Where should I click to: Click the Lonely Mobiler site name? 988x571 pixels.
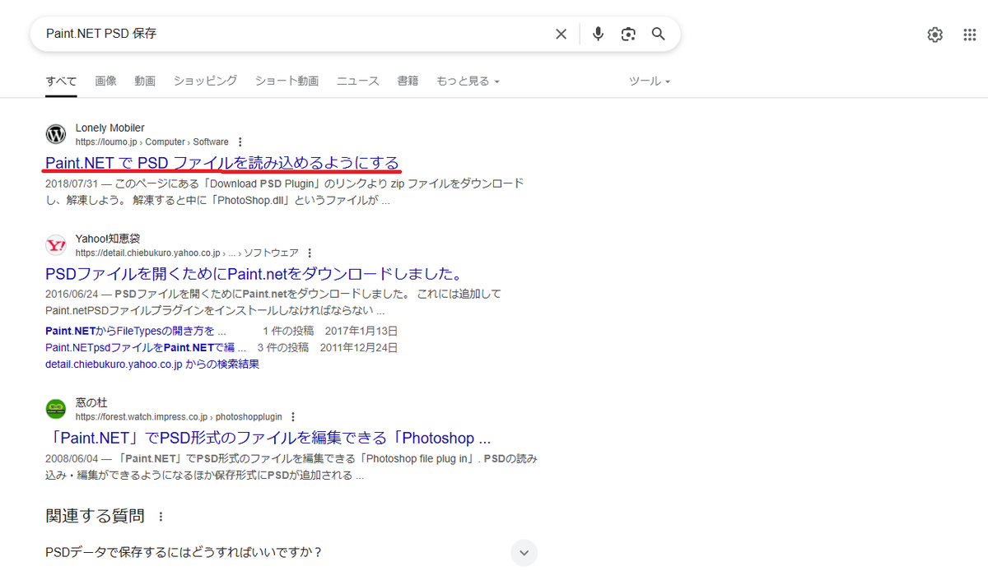tap(110, 128)
